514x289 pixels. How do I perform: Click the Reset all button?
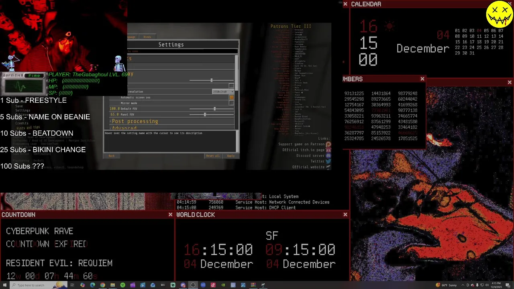coord(213,156)
